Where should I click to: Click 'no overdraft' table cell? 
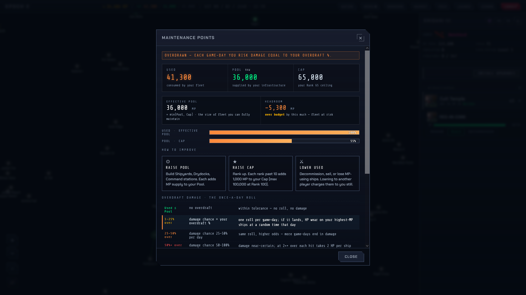[x=201, y=208]
